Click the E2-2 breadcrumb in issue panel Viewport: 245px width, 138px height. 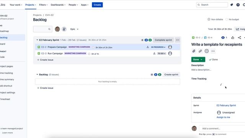(x=198, y=38)
